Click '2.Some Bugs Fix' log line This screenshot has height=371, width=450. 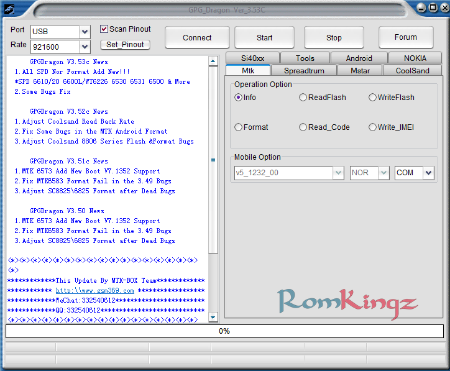42,91
